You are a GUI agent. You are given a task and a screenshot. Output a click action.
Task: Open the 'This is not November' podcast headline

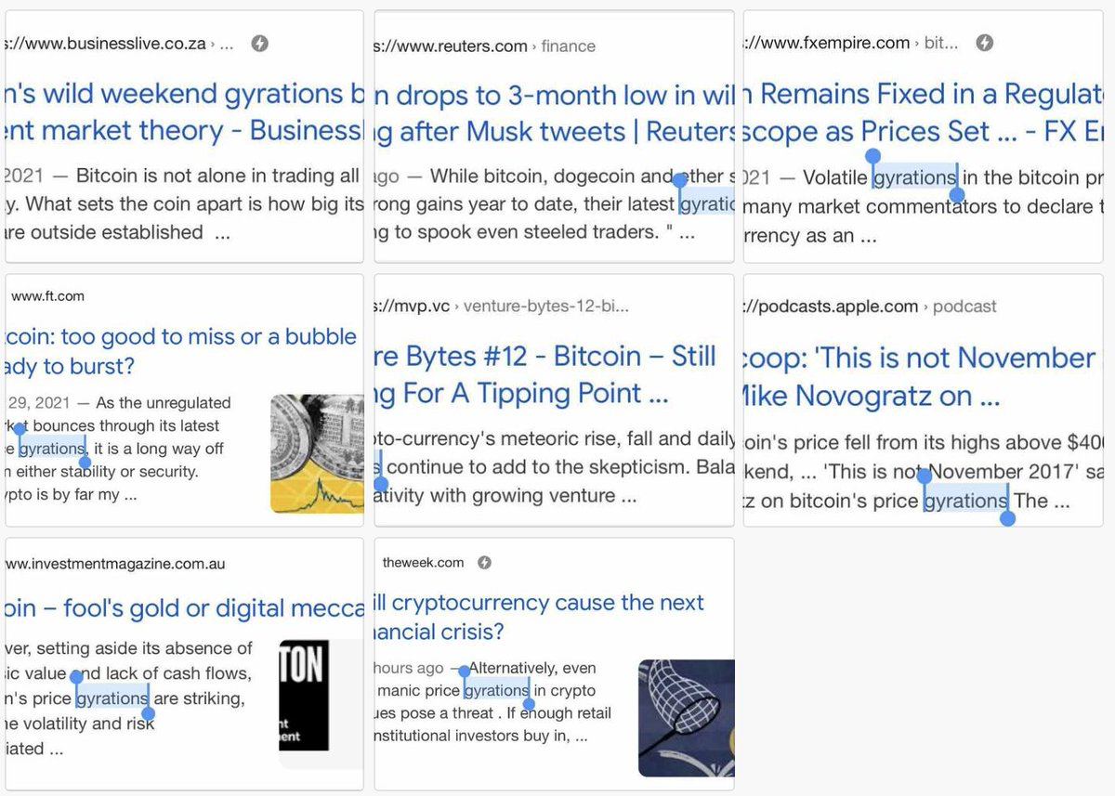(x=919, y=376)
